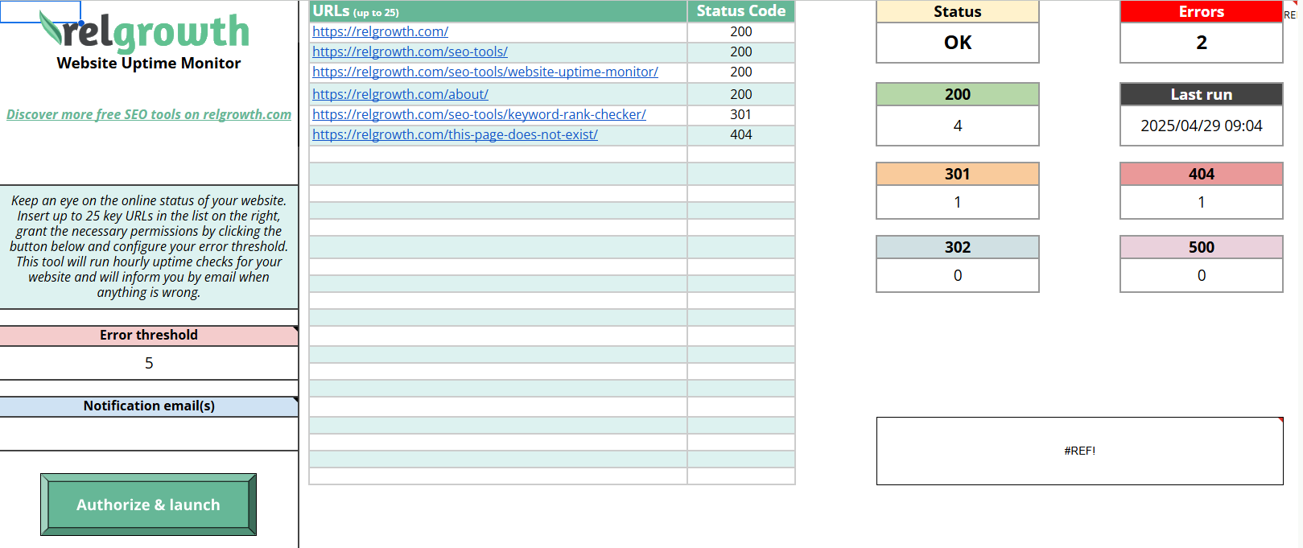
Task: Select the count 1 under the 404 header
Action: [x=1202, y=202]
